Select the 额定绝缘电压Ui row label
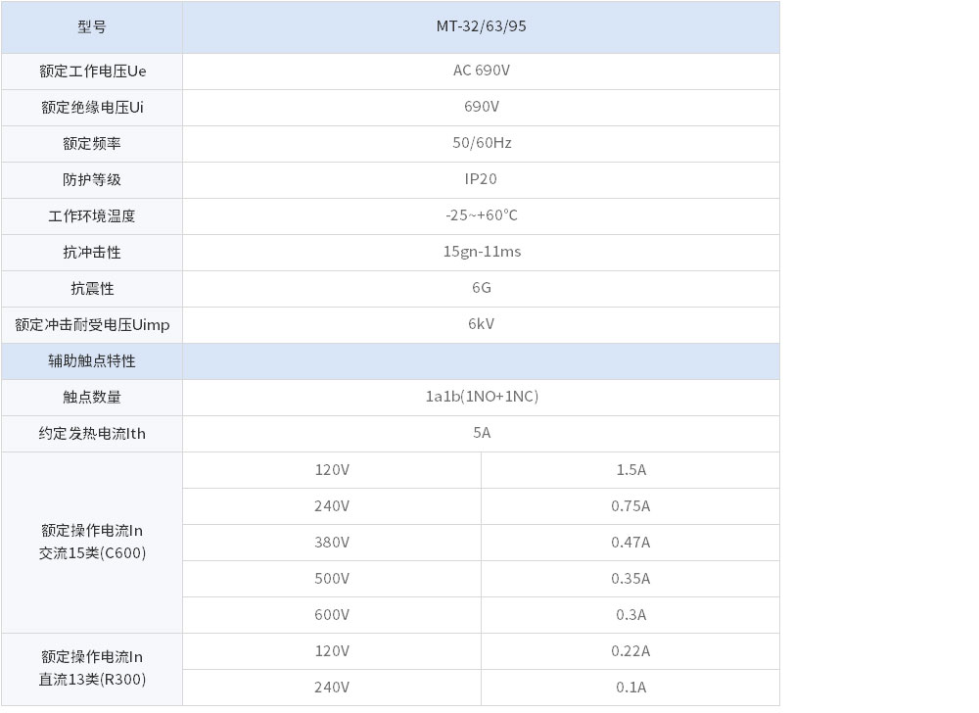979x713 pixels. tap(92, 107)
